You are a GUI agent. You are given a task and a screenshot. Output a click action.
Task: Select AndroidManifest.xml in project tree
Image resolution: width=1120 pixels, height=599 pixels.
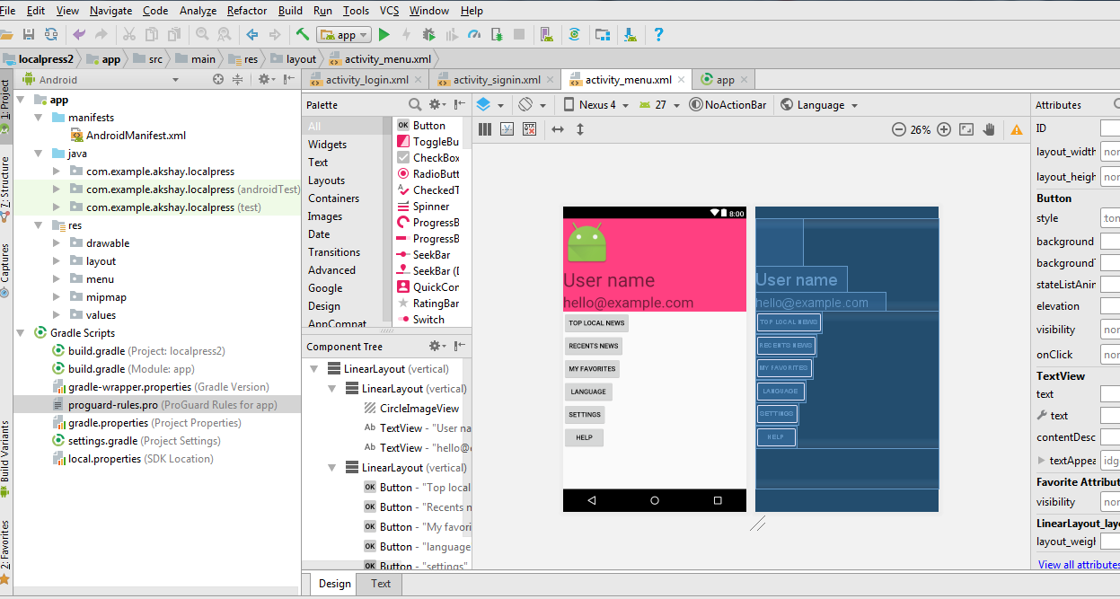[129, 136]
